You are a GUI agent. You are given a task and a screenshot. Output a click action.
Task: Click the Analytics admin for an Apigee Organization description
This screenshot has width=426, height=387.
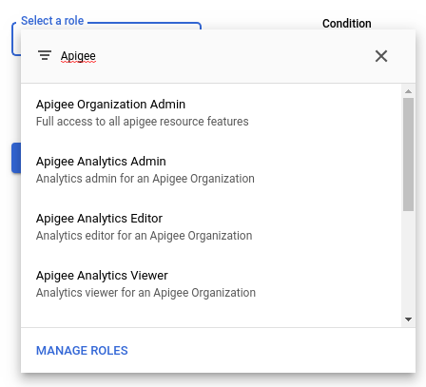click(x=145, y=179)
